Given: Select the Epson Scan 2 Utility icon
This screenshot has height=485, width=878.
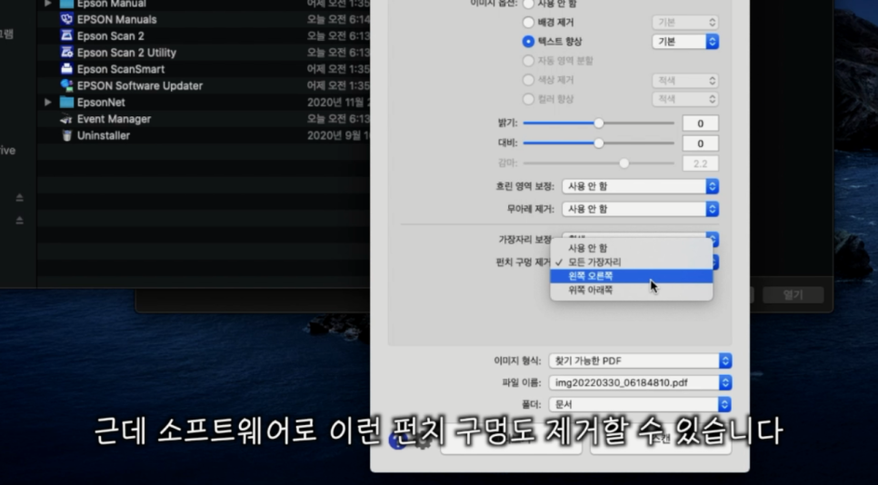Looking at the screenshot, I should pos(66,53).
